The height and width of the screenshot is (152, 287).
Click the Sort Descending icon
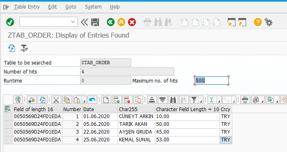[x=162, y=100]
